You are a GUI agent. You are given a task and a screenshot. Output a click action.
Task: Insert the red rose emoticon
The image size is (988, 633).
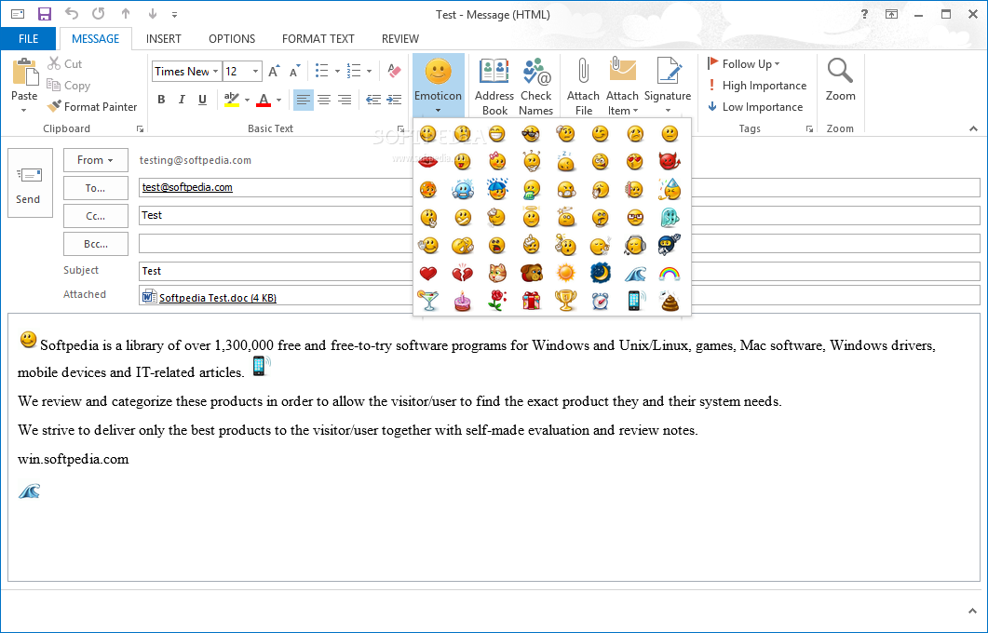tap(497, 301)
